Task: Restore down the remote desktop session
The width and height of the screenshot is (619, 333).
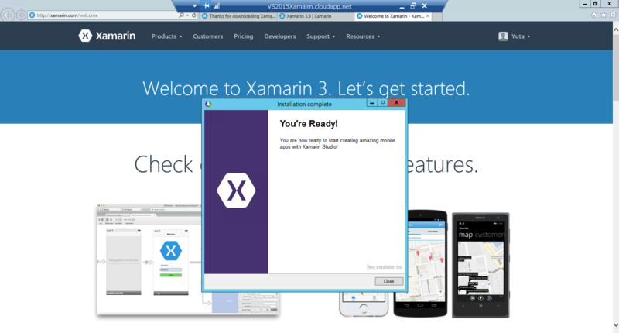Action: tap(413, 5)
